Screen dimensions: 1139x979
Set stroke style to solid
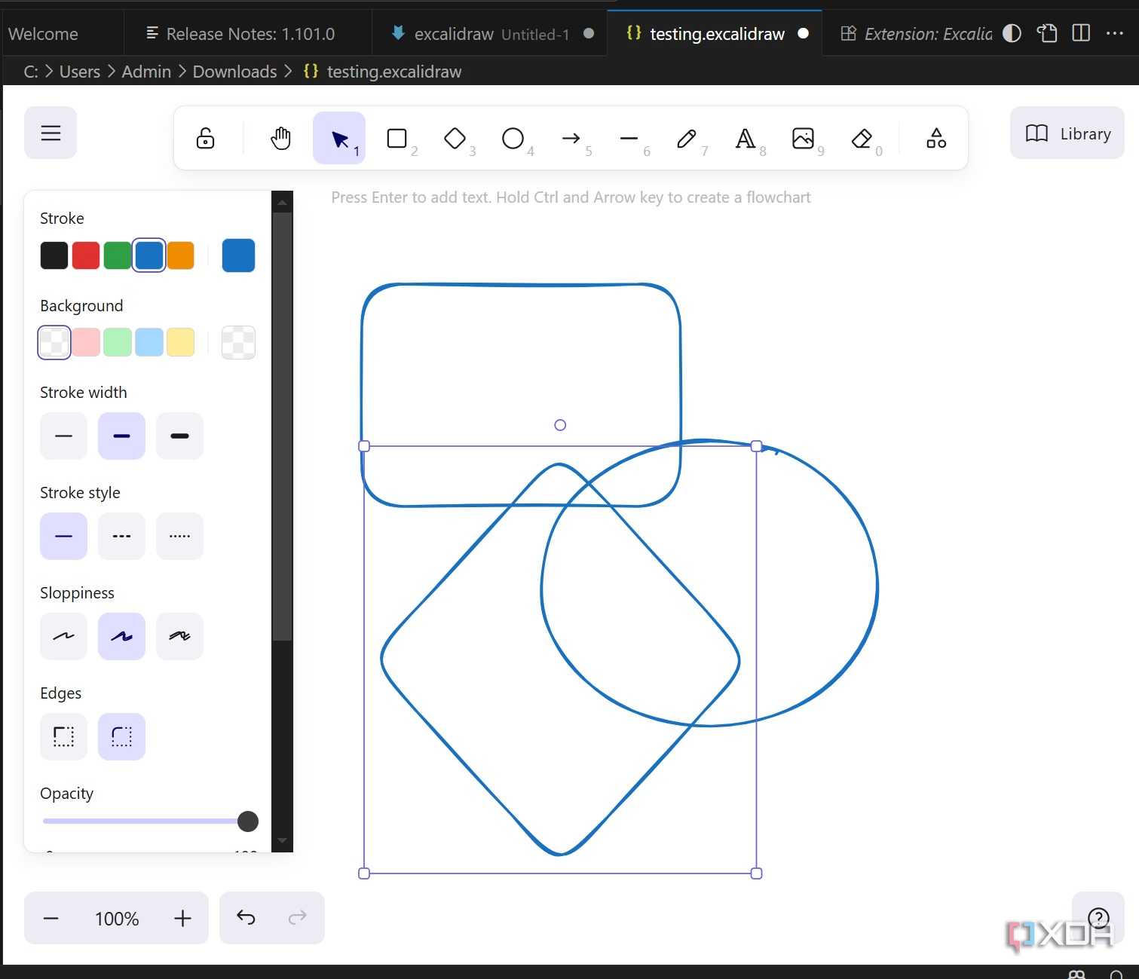64,536
